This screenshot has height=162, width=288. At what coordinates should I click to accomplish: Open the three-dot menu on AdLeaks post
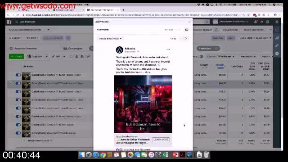pos(168,49)
